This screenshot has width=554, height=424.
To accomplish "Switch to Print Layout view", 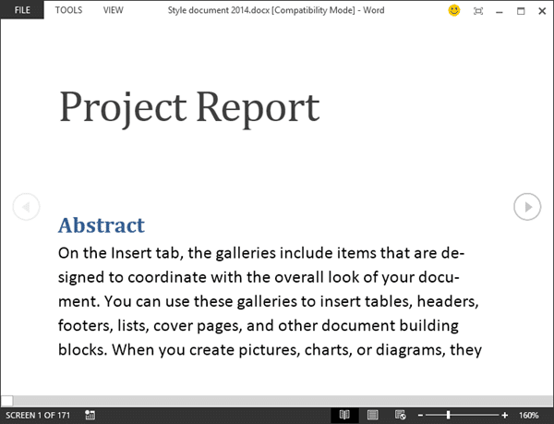I will tap(373, 416).
